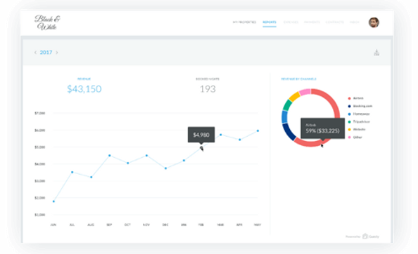Select the SEP data point on chart

click(110, 156)
